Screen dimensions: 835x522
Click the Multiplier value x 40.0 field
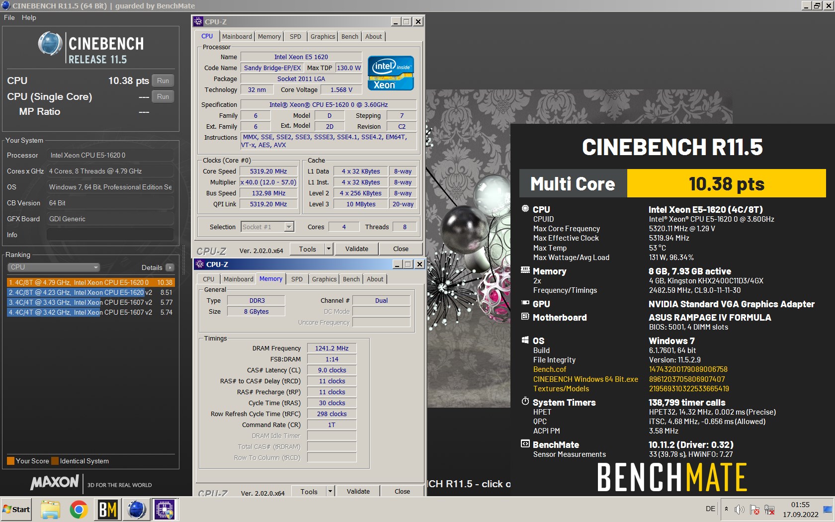(x=268, y=182)
